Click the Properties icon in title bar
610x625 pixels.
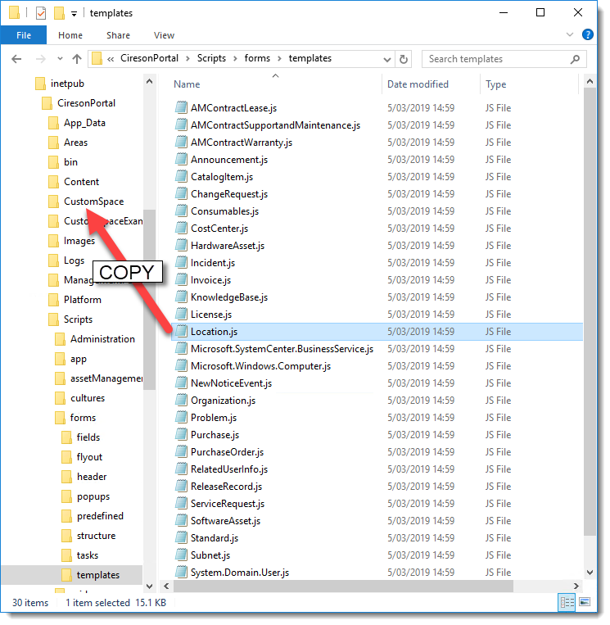41,13
